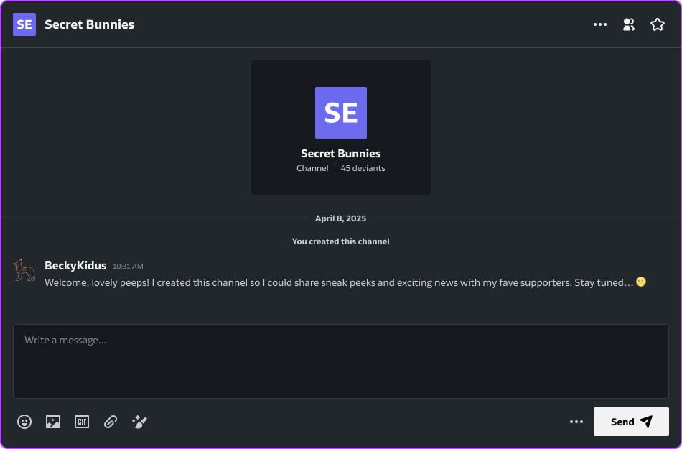Open the emoji picker in composer
Image resolution: width=682 pixels, height=449 pixels.
(24, 422)
